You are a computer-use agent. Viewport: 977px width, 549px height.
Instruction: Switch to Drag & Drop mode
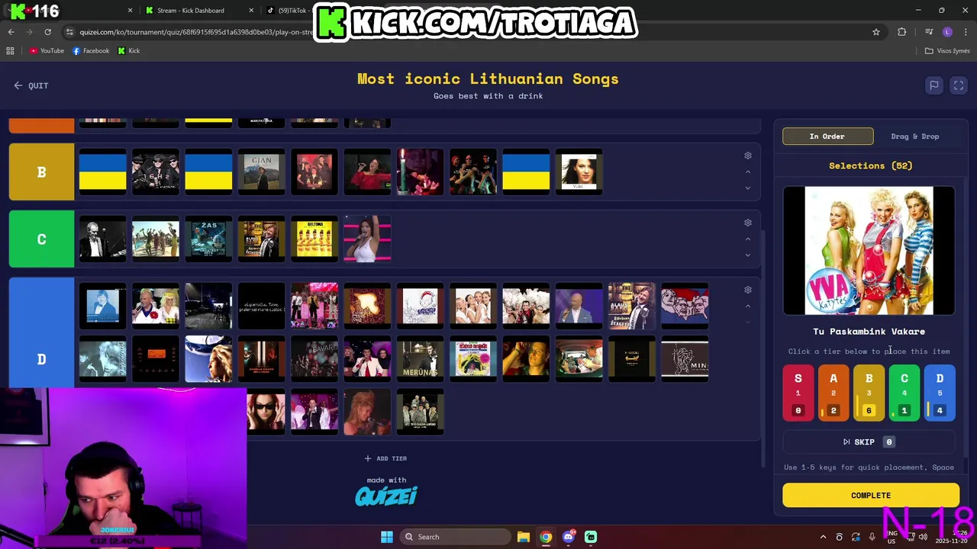(x=914, y=136)
